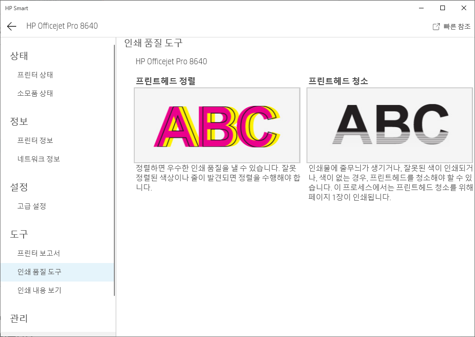Click the printhead cleaning ABC thumbnail
475x337 pixels.
coord(390,125)
